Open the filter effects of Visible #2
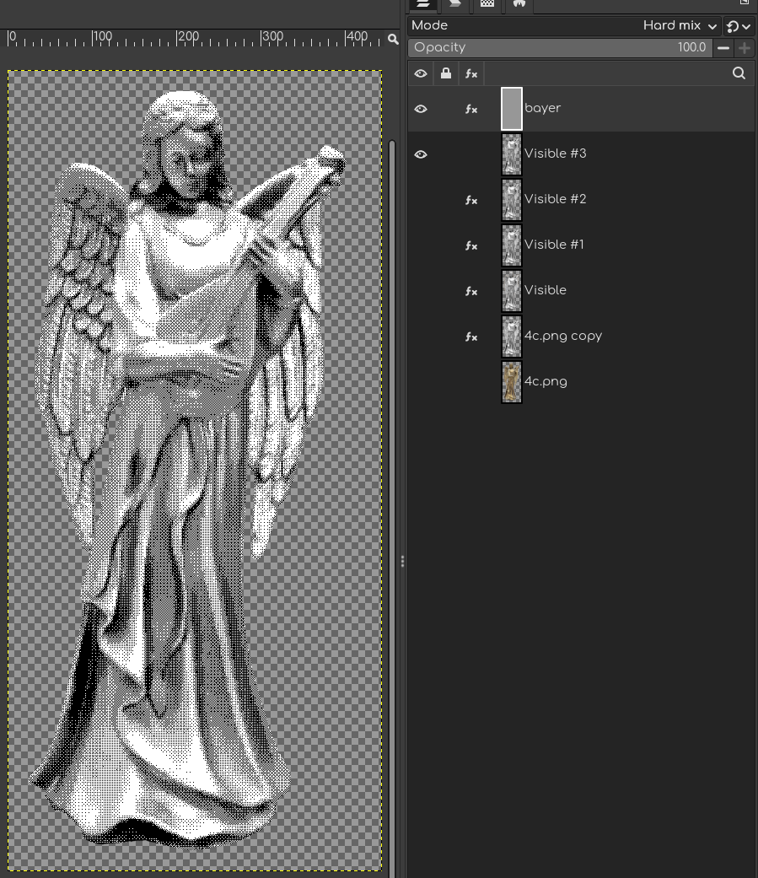 [471, 200]
